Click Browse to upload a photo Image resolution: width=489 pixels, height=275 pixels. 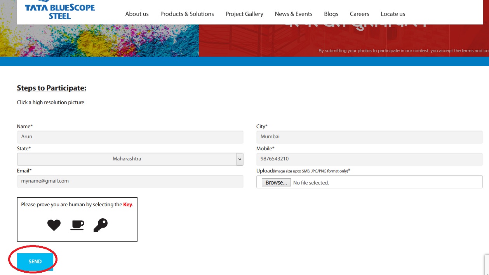276,183
